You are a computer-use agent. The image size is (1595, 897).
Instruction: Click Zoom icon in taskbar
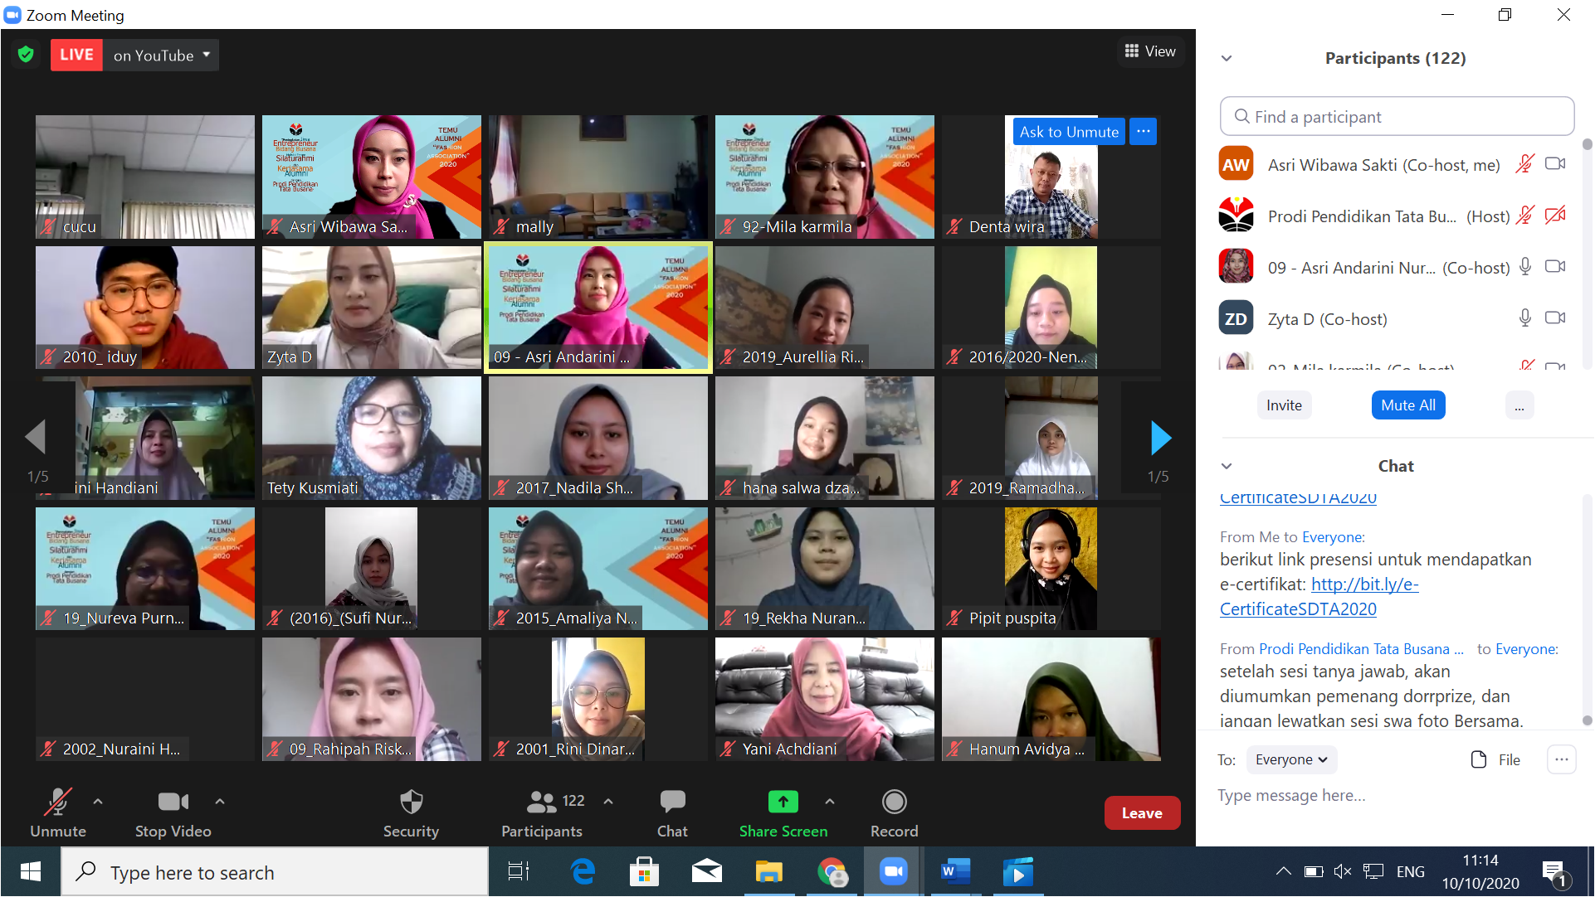(893, 871)
